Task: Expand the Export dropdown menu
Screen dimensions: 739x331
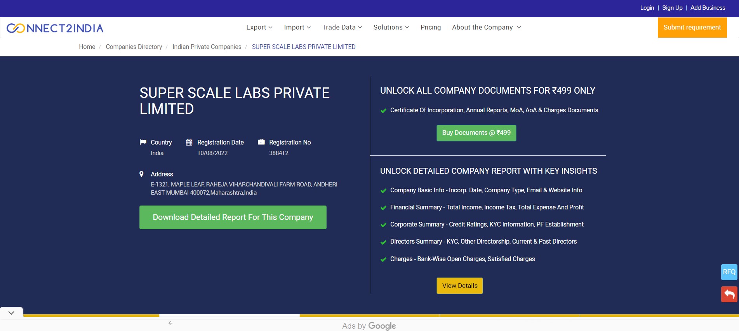Action: (x=259, y=27)
